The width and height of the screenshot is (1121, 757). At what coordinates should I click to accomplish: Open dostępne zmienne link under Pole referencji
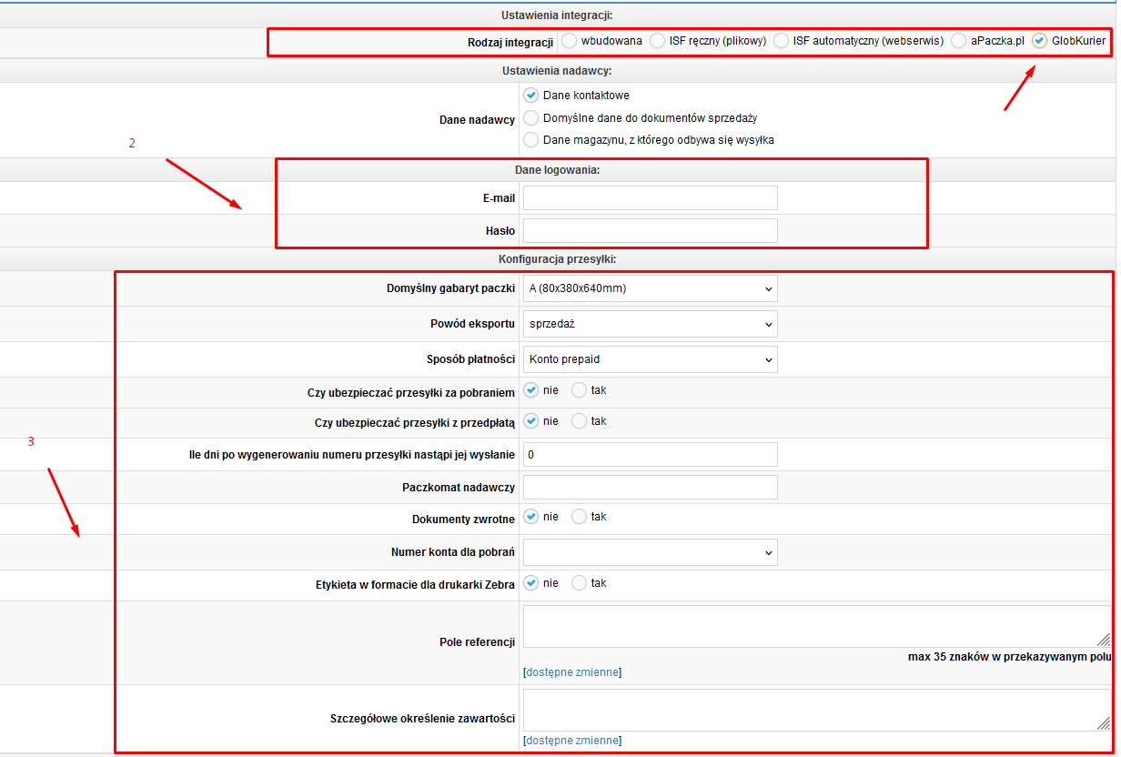[572, 672]
